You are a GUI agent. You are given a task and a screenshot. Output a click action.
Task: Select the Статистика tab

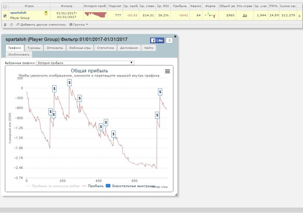pos(106,48)
